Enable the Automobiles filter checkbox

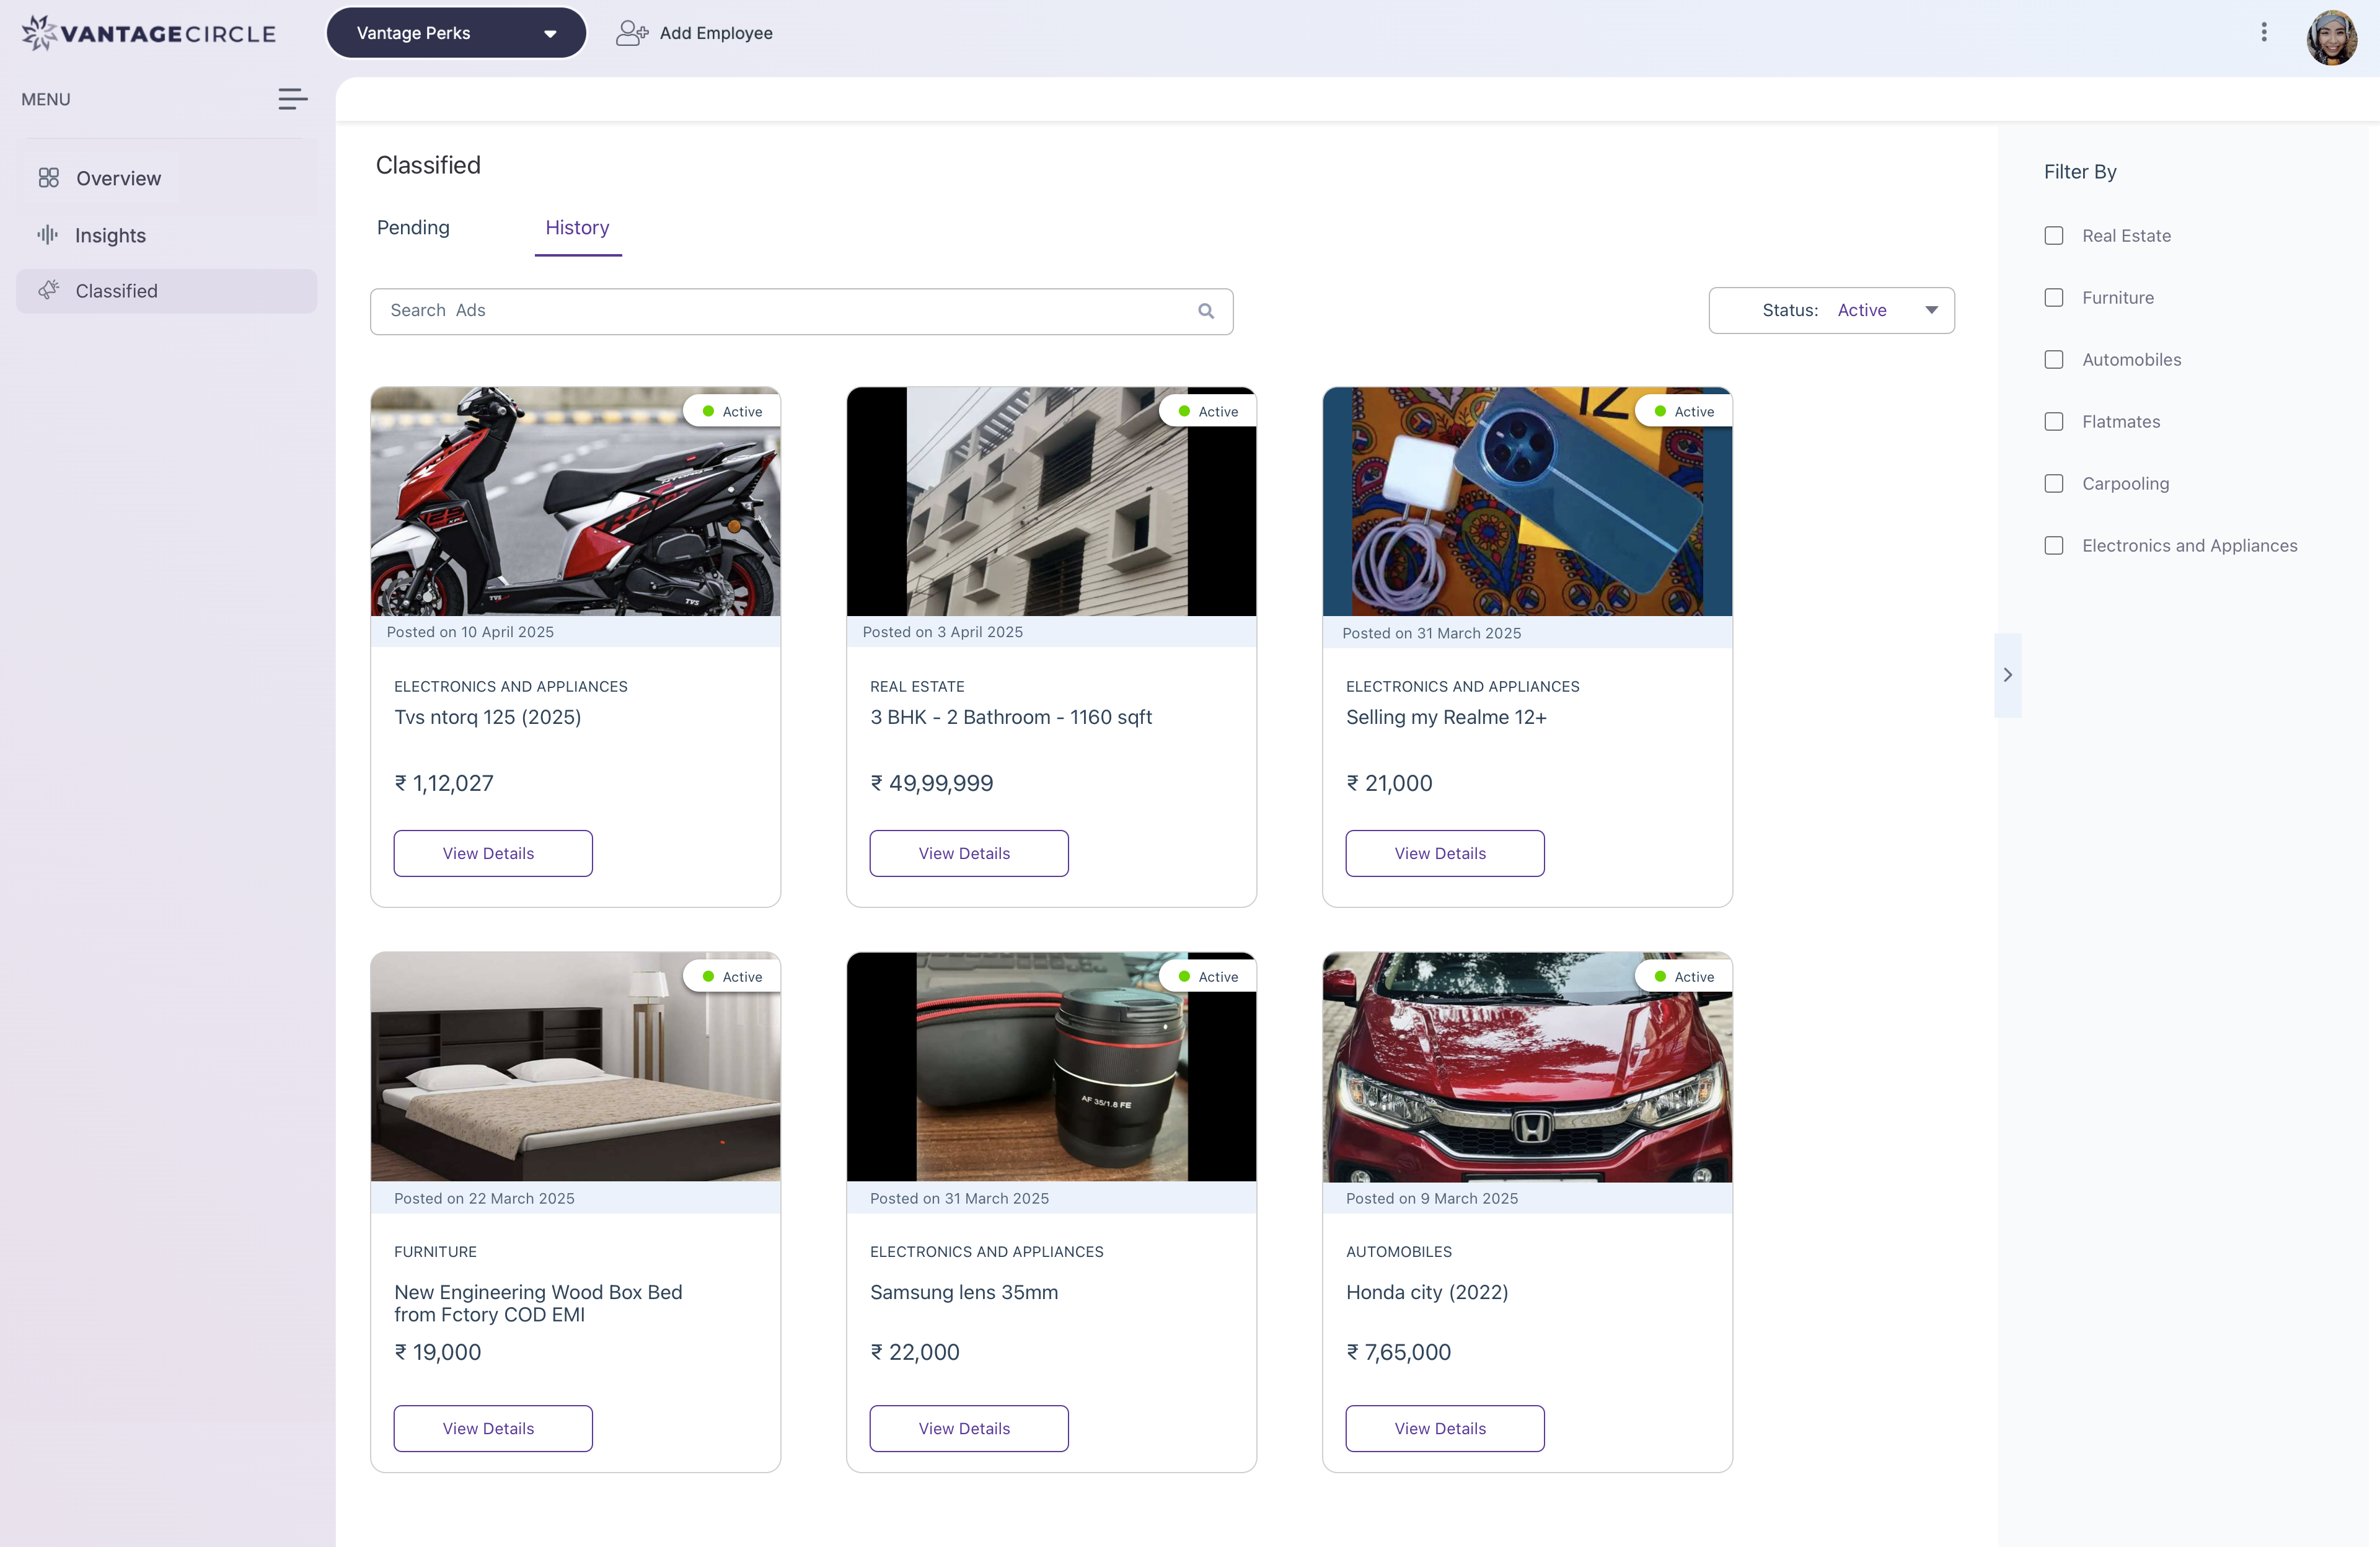(x=2053, y=360)
